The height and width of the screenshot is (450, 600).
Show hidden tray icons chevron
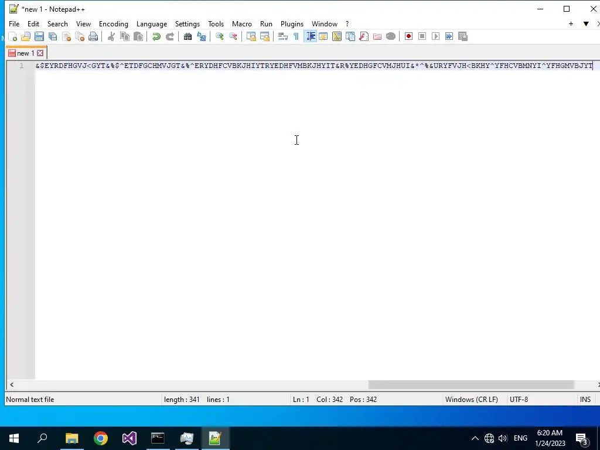pyautogui.click(x=475, y=438)
